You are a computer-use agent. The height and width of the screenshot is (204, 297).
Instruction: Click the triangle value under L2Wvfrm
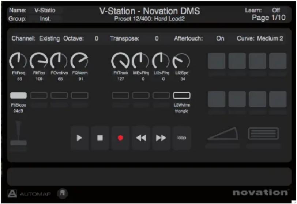click(x=181, y=111)
